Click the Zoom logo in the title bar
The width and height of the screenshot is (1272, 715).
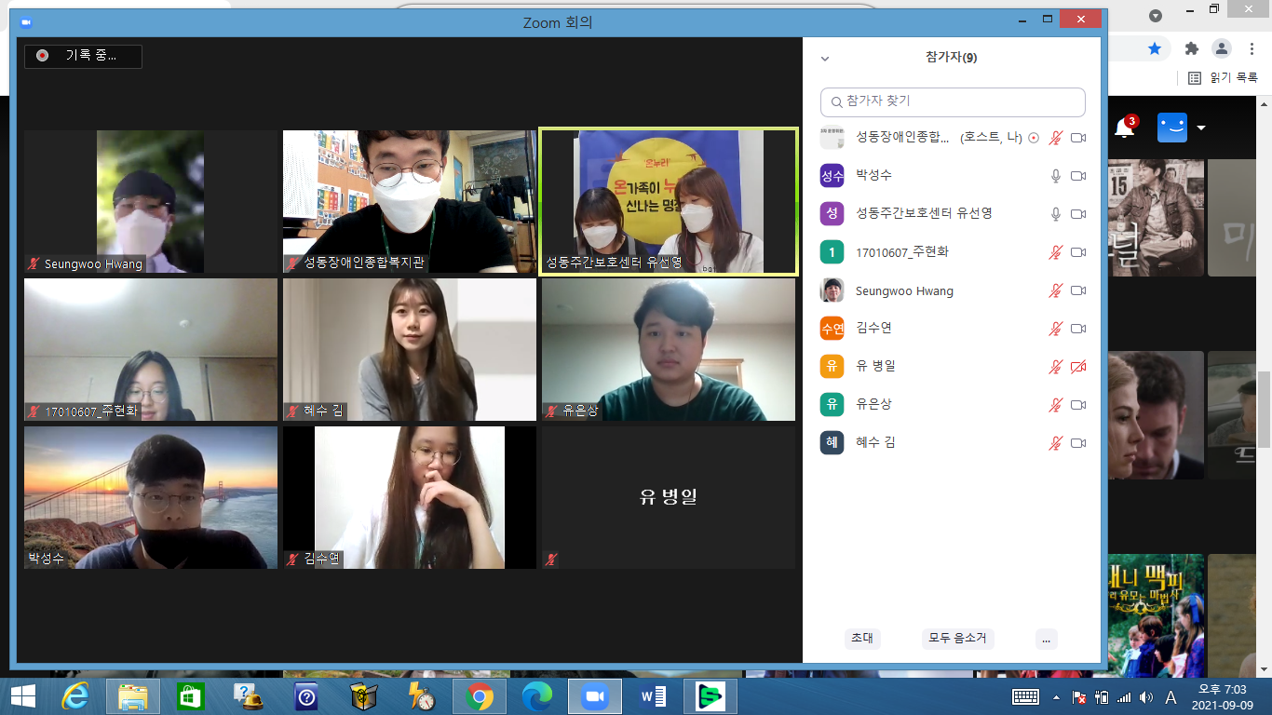26,21
